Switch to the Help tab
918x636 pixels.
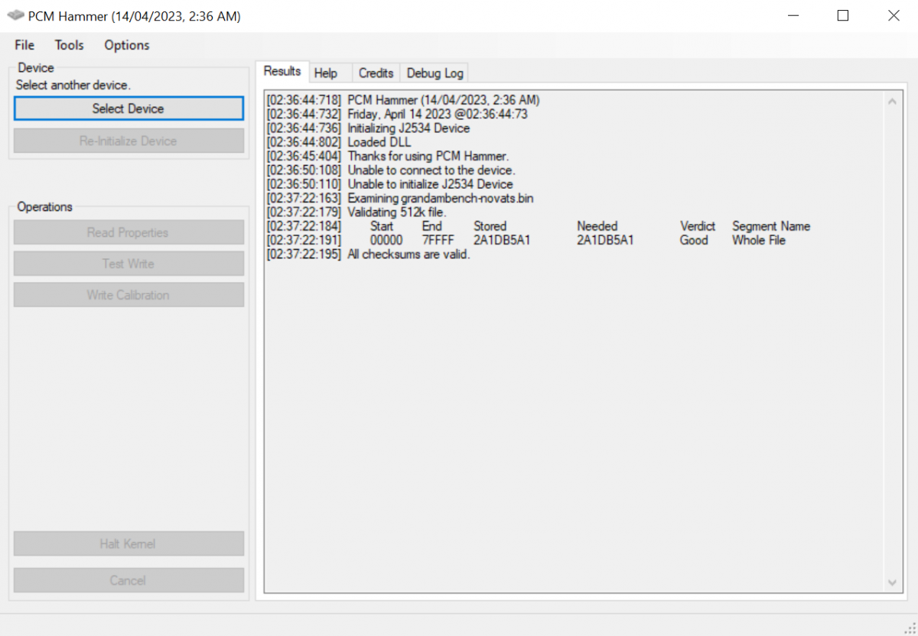pyautogui.click(x=326, y=73)
